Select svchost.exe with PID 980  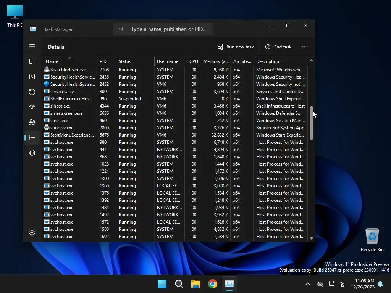pyautogui.click(x=175, y=142)
